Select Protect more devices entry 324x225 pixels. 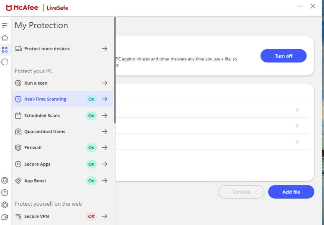(x=47, y=49)
